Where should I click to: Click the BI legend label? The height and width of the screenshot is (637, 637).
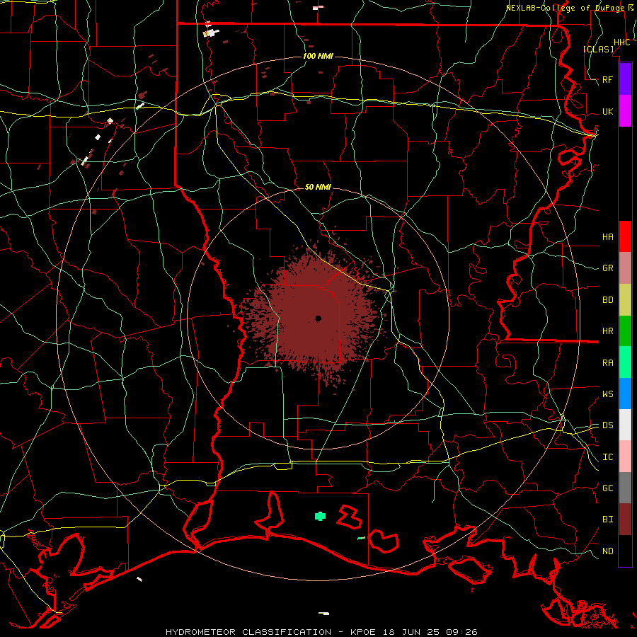coord(608,520)
